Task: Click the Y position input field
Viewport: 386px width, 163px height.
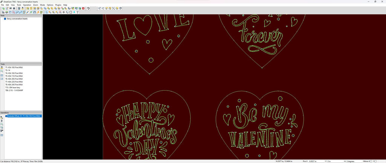Action: (x=335, y=161)
